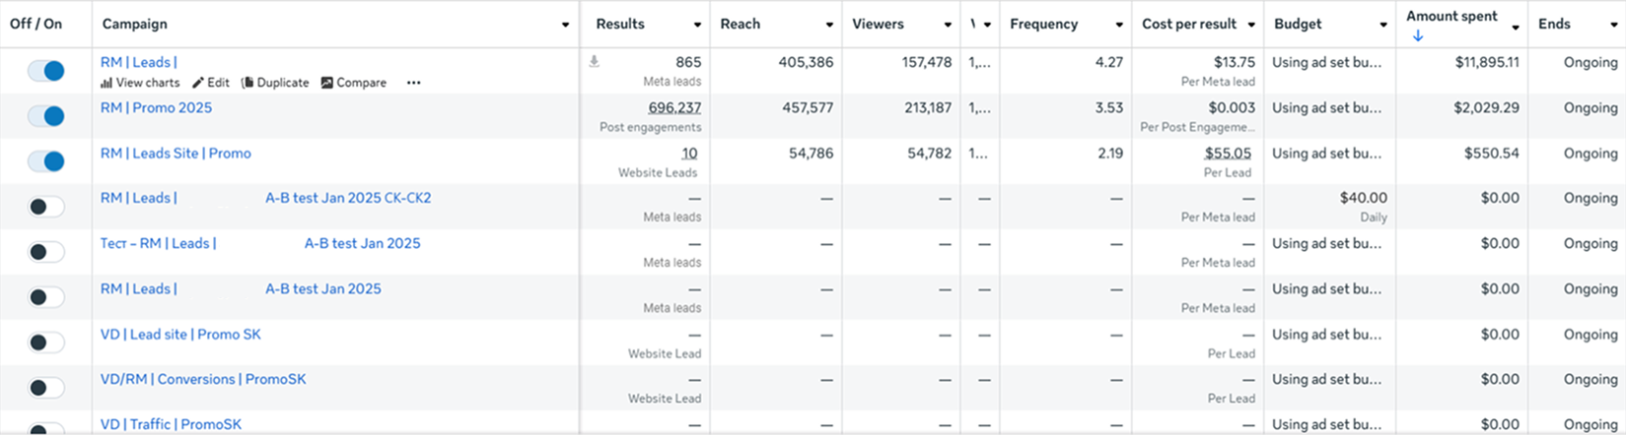
Task: Disable the RM | Leads Site | Promo toggle
Action: click(46, 161)
